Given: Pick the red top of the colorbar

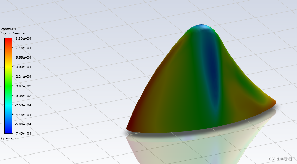Looking at the screenshot, I should tap(8, 40).
